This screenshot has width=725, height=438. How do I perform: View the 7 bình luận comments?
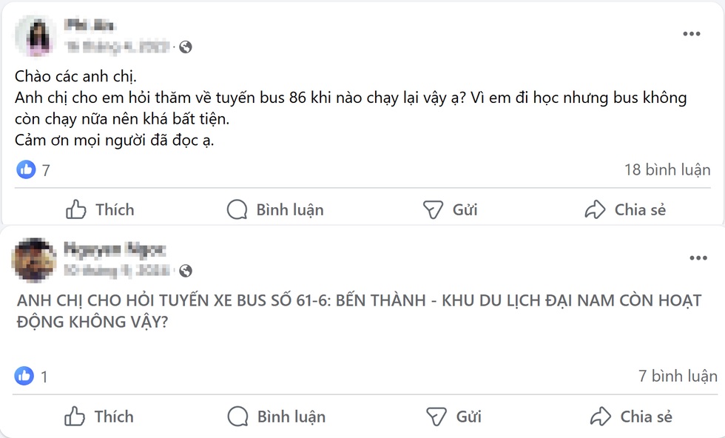coord(678,377)
